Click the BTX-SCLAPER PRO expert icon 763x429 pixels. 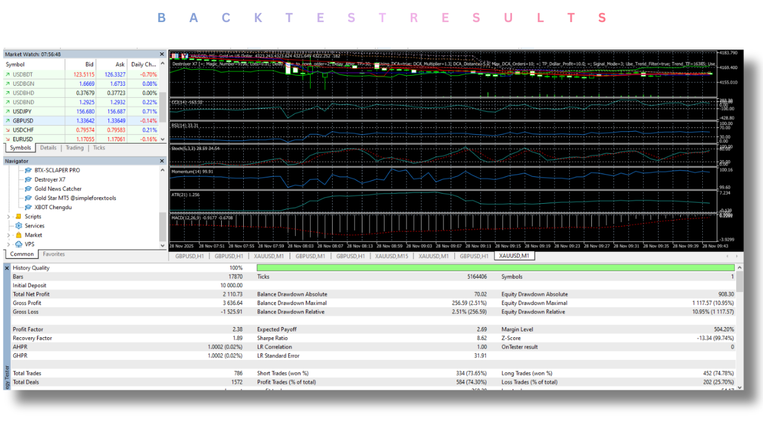(27, 170)
